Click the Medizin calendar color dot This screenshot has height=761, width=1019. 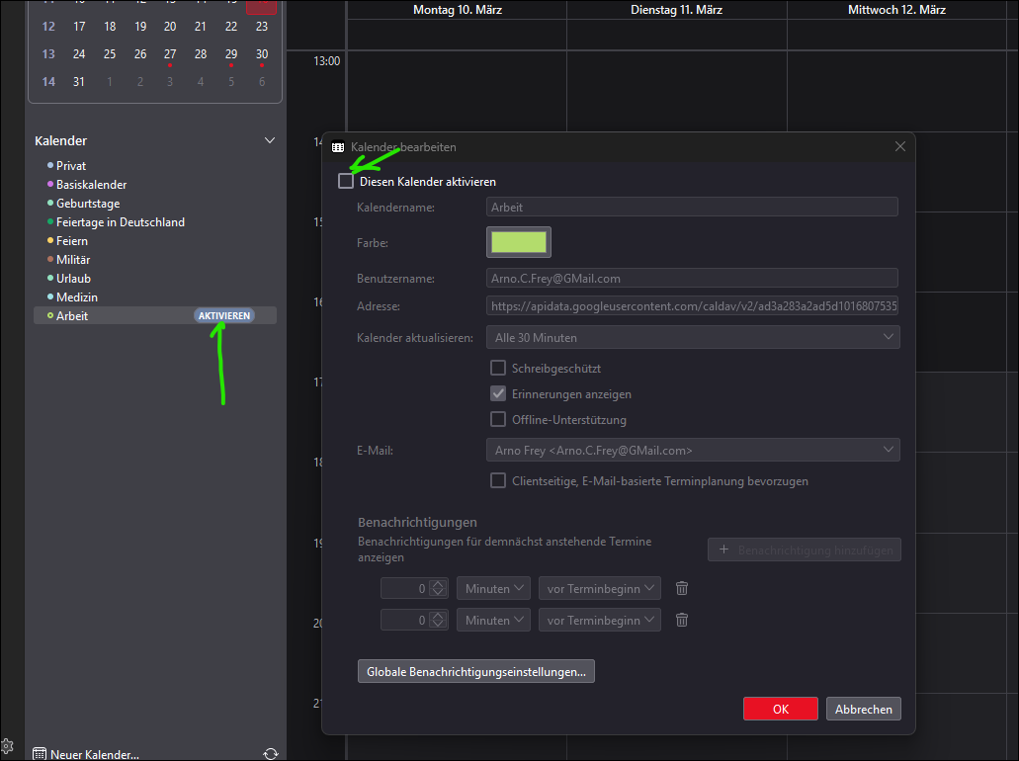click(x=49, y=297)
